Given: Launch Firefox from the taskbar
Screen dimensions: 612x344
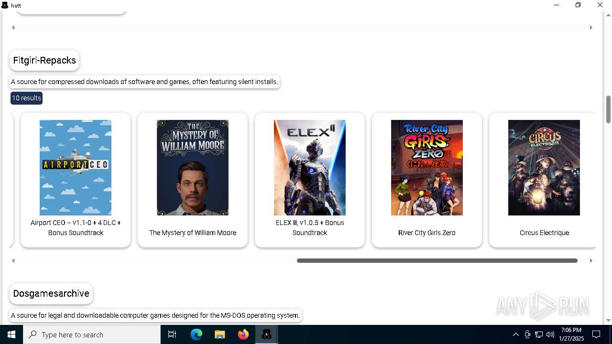Looking at the screenshot, I should click(243, 334).
